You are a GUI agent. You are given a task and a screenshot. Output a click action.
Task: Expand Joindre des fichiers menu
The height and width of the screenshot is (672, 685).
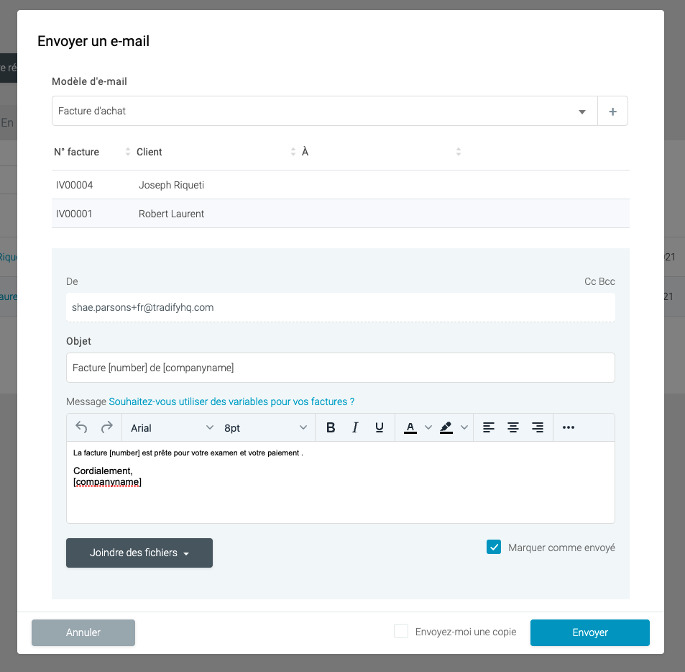(139, 553)
